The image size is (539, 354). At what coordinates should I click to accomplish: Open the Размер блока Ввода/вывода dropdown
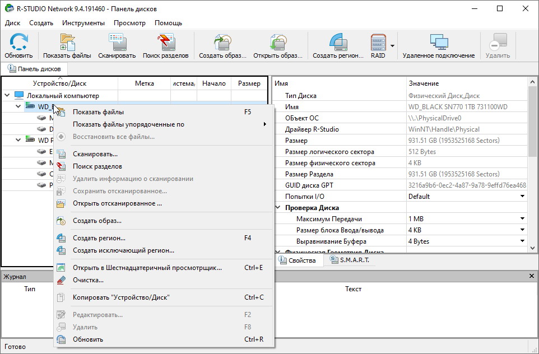pyautogui.click(x=522, y=230)
